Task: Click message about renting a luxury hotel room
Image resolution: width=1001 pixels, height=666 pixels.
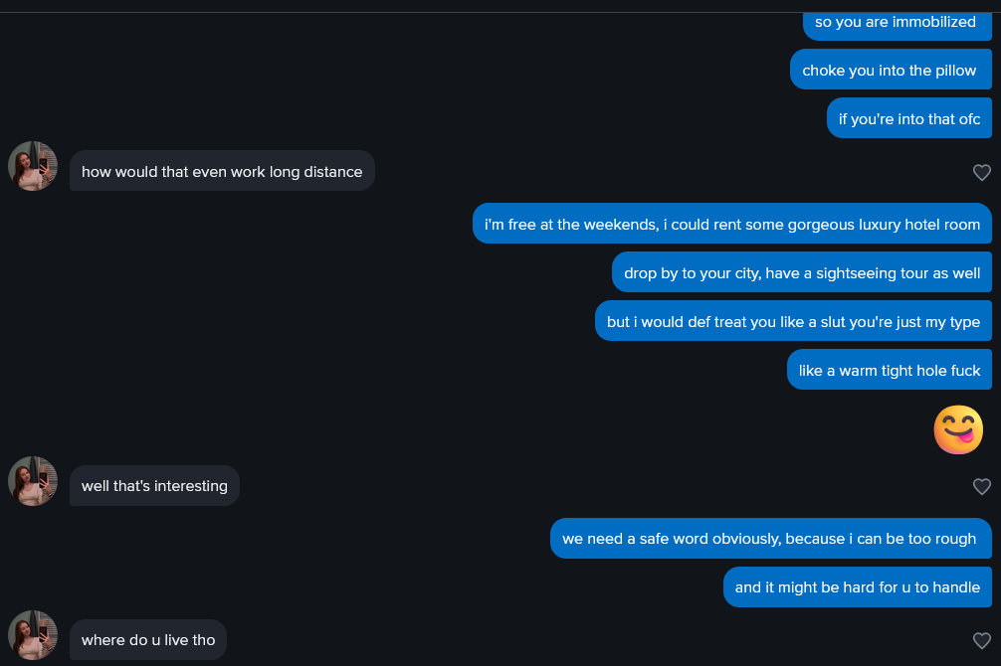Action: 731,225
